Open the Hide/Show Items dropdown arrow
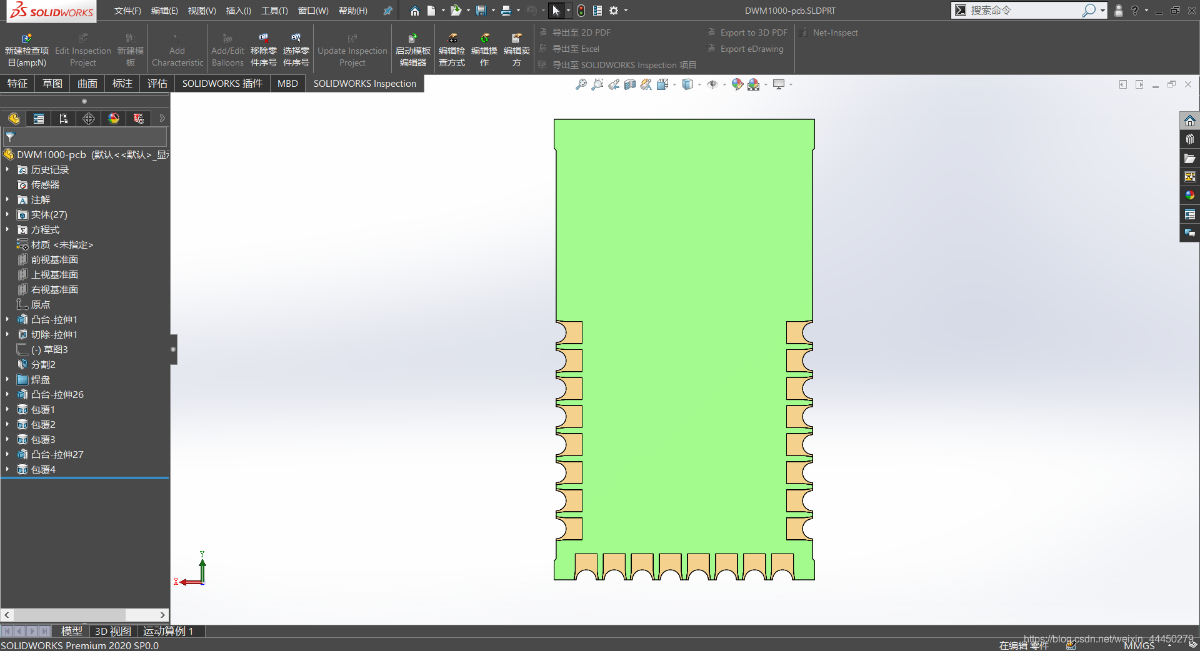This screenshot has width=1200, height=651. 724,84
